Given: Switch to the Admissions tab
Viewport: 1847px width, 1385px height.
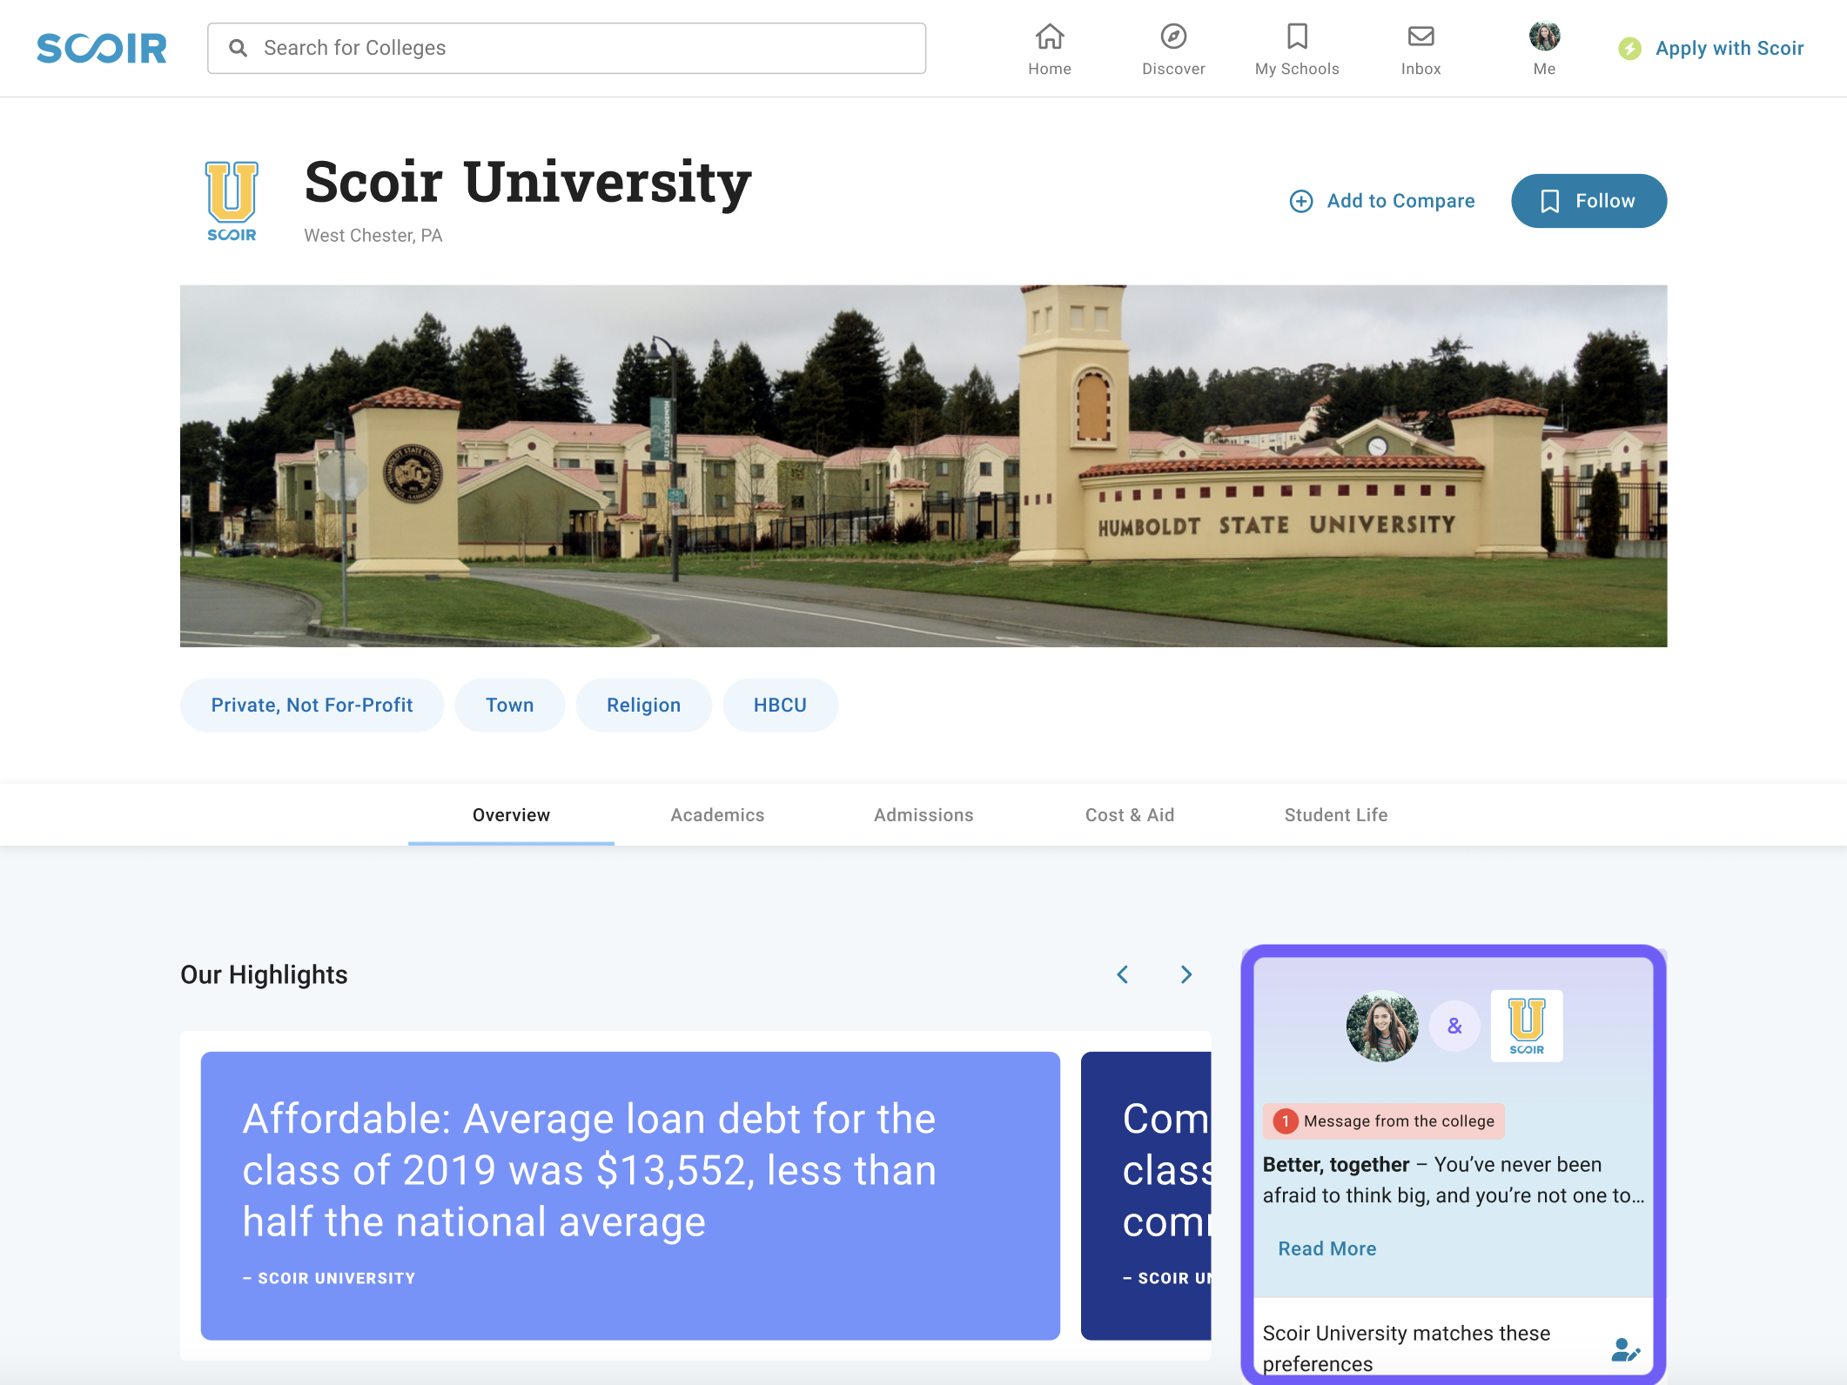Looking at the screenshot, I should click(x=923, y=815).
